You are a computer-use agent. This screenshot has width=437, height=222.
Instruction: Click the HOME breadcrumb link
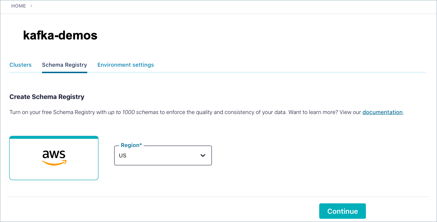point(18,6)
